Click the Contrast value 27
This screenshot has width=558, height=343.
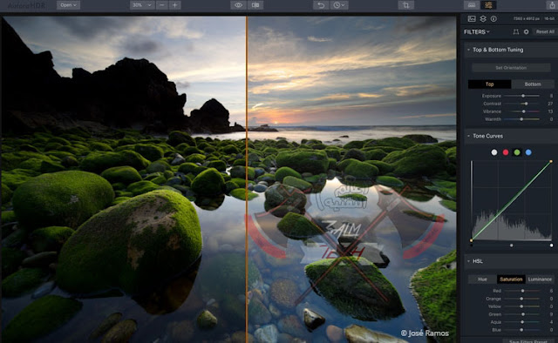pos(550,104)
